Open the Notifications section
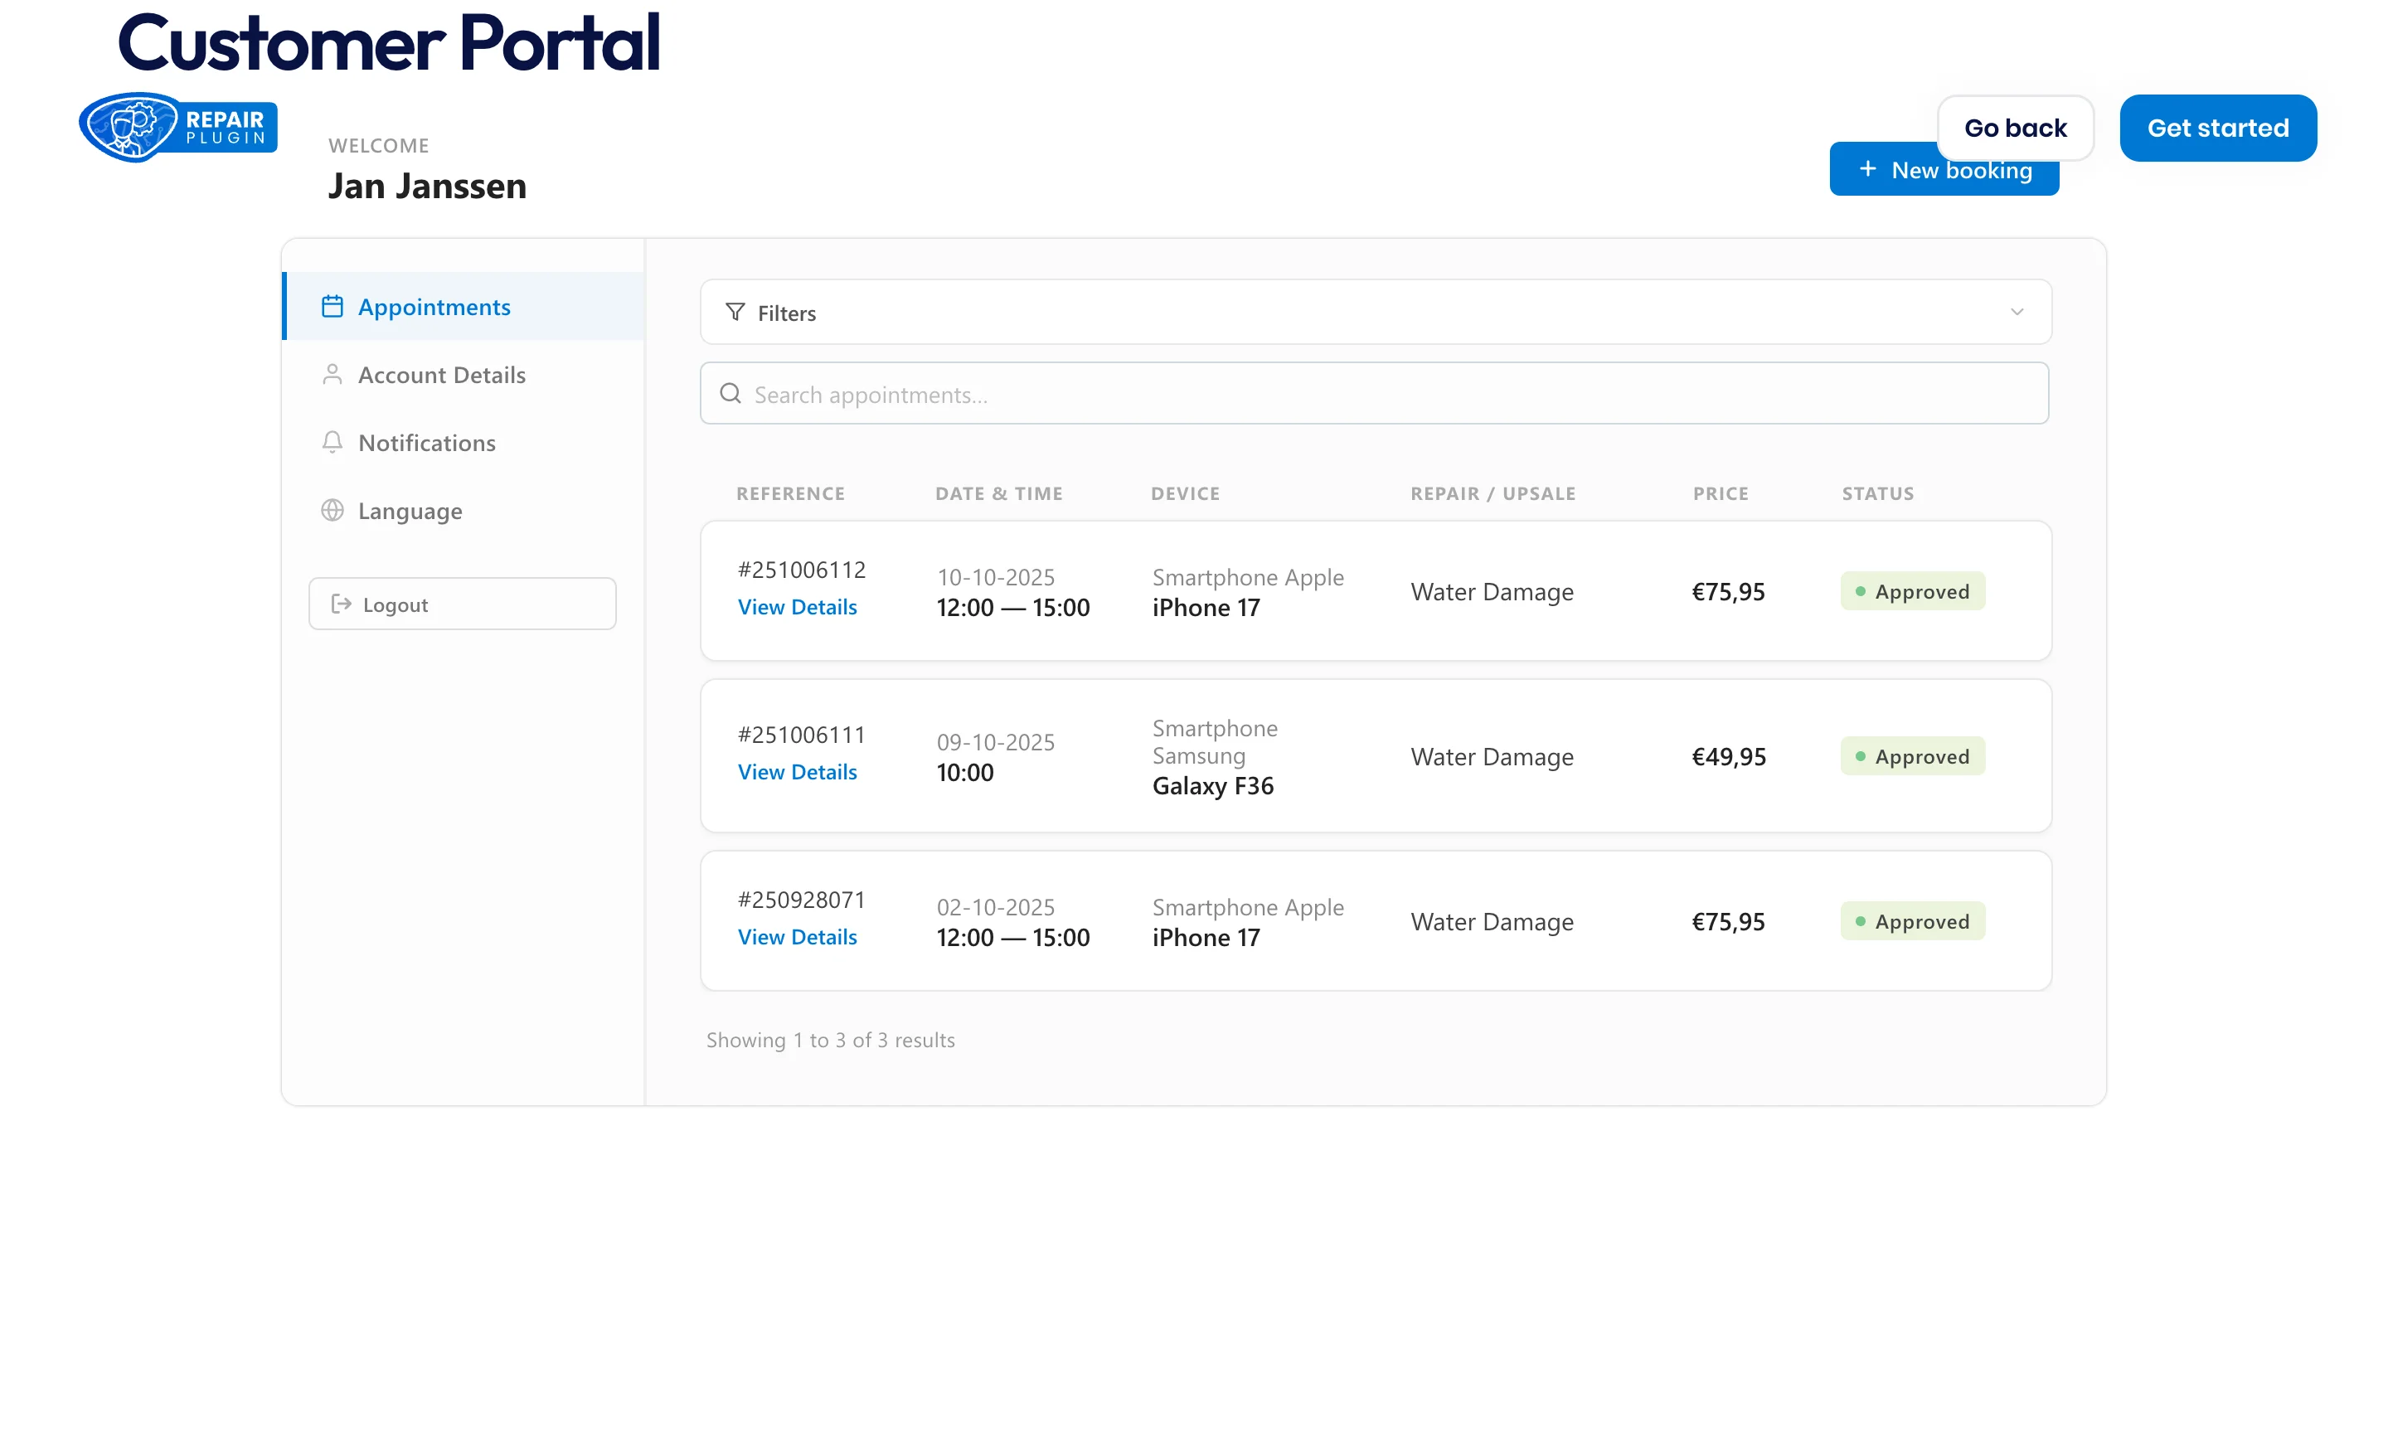Viewport: 2388px width, 1456px height. pos(464,442)
